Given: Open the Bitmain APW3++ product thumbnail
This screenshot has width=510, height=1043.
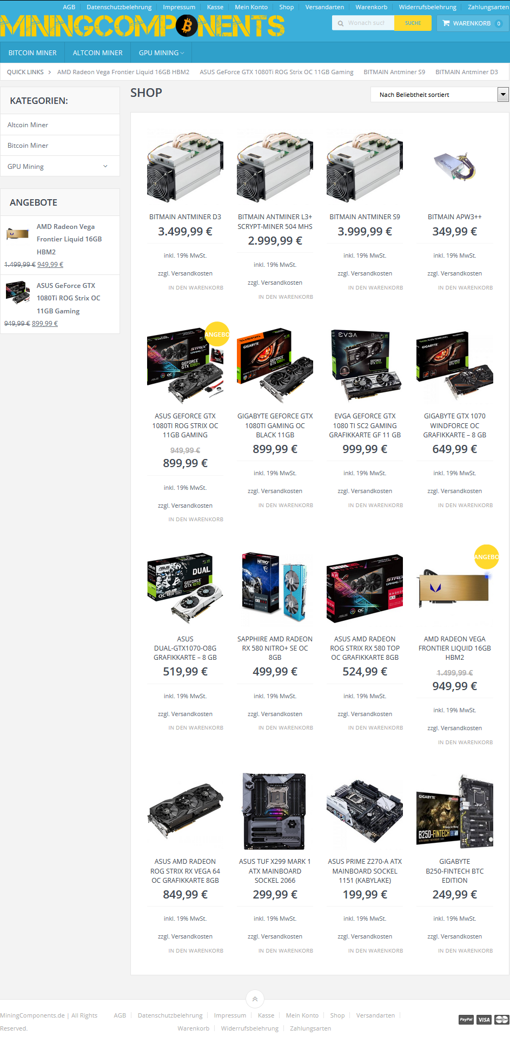Looking at the screenshot, I should (455, 165).
